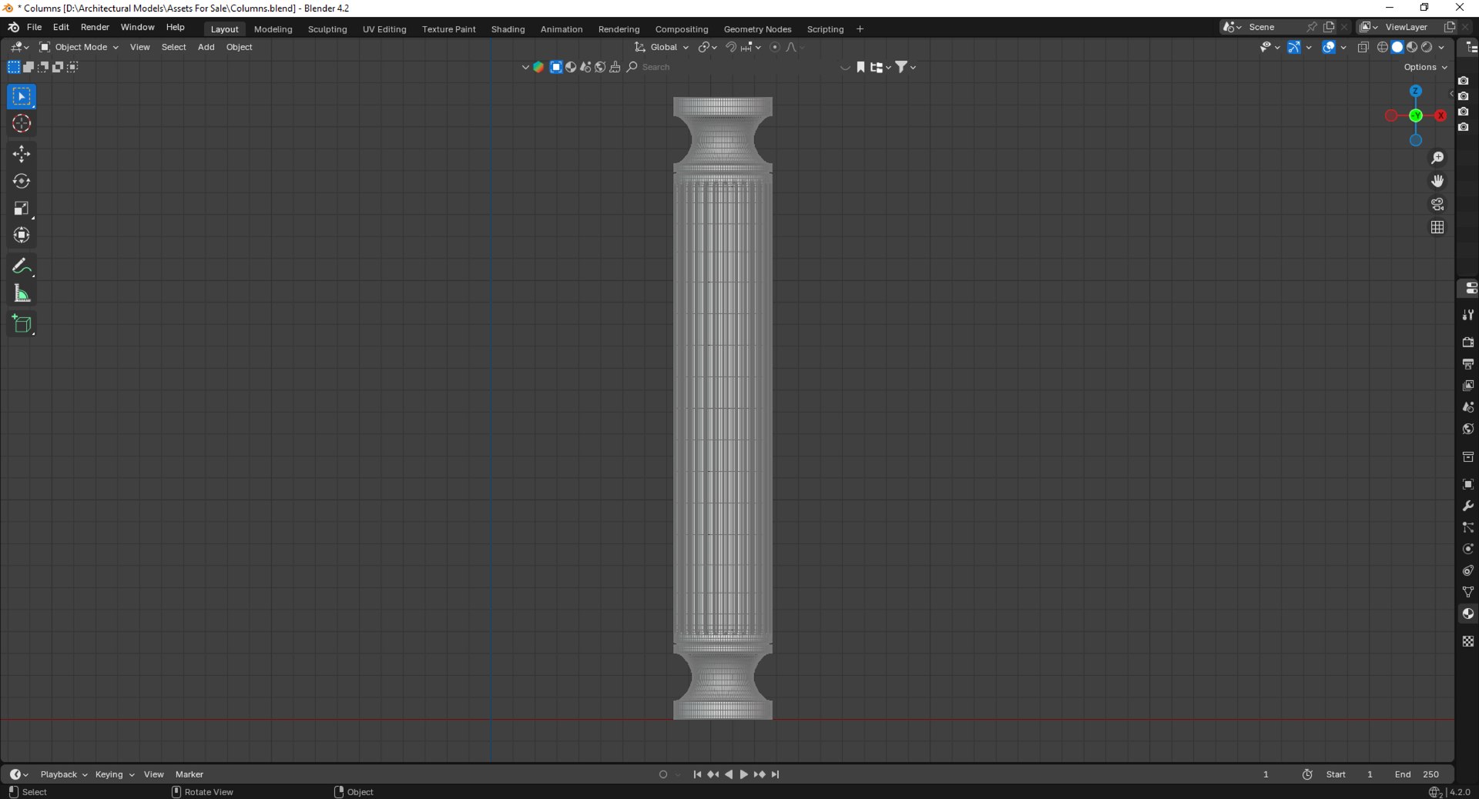Open the Object Mode dropdown
This screenshot has width=1479, height=799.
[x=79, y=47]
